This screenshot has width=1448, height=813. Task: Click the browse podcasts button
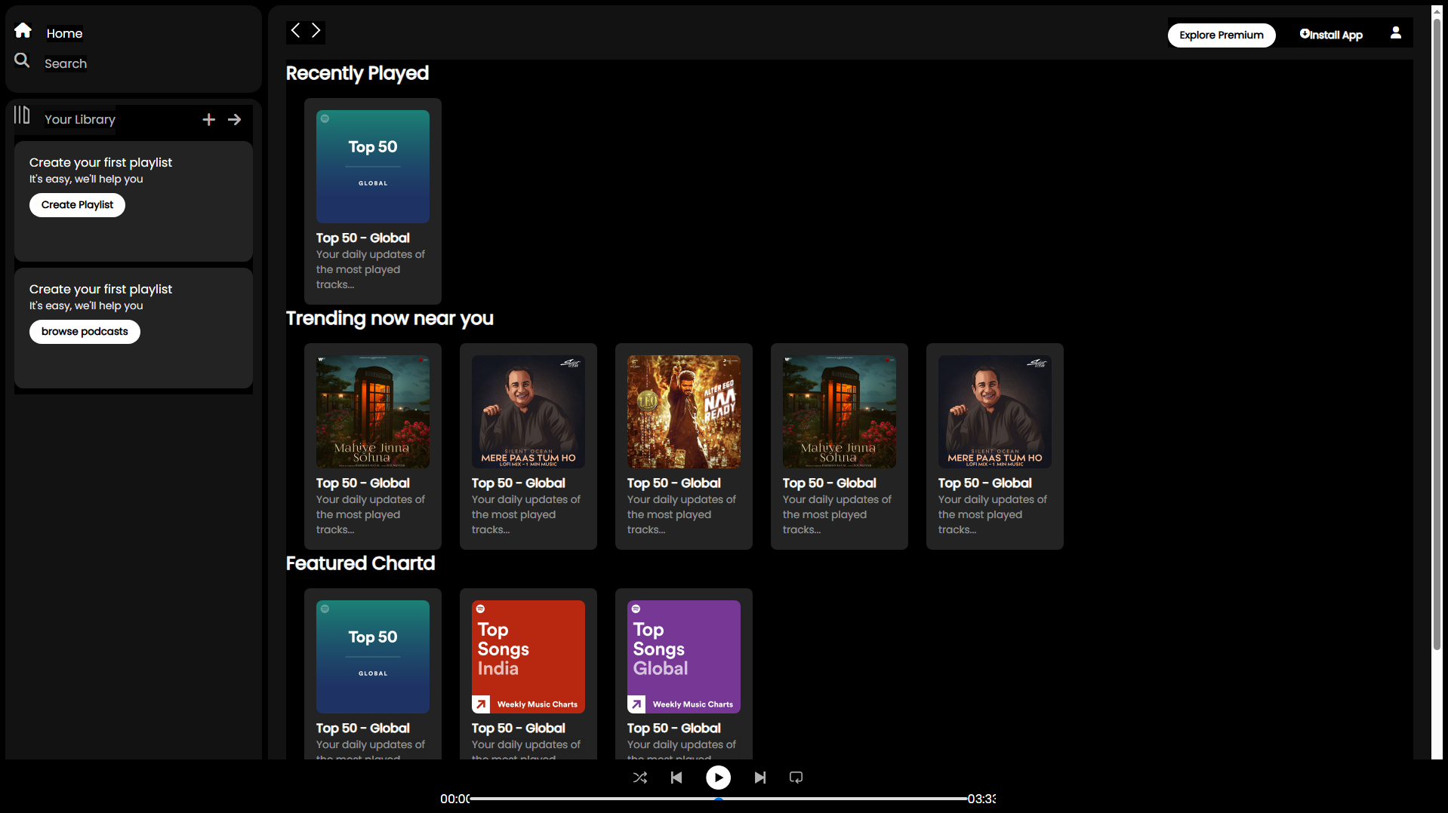(85, 332)
